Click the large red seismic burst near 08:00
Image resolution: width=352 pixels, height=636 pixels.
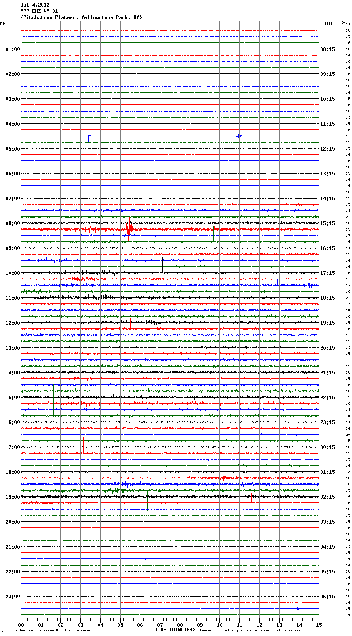click(x=130, y=229)
